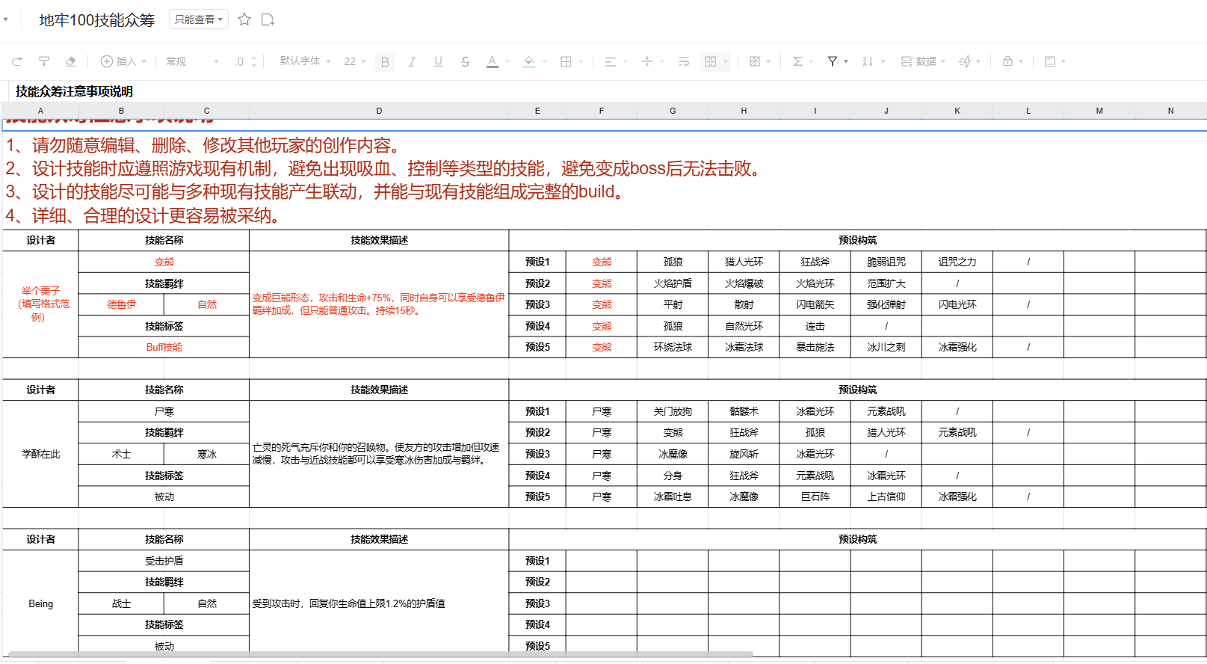The width and height of the screenshot is (1207, 664).
Task: Click the 尸寒 skill name cell
Action: coord(164,411)
